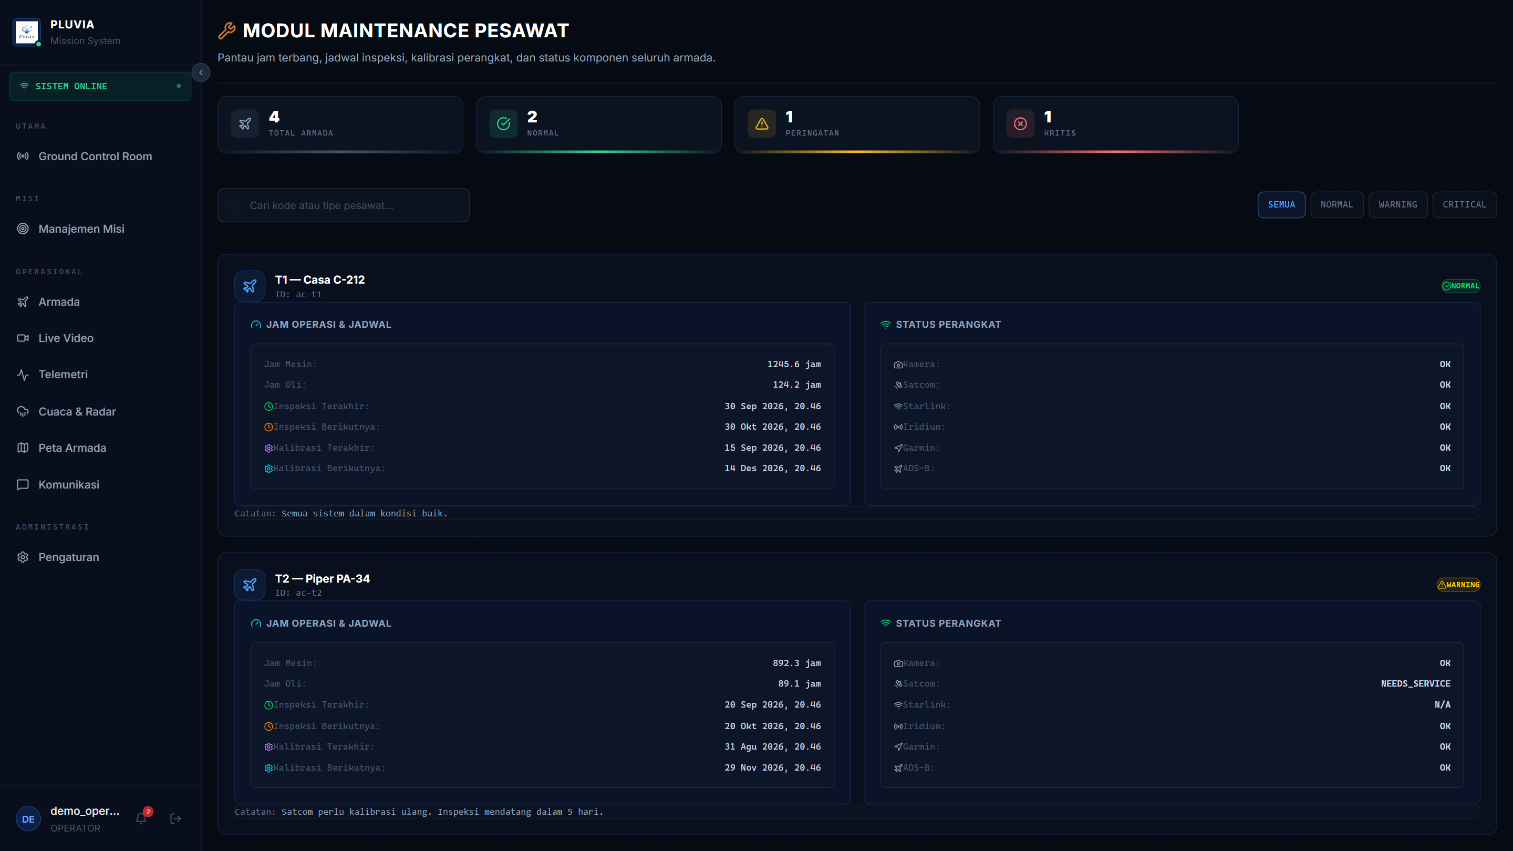Click the Peta Armada map icon

[23, 448]
